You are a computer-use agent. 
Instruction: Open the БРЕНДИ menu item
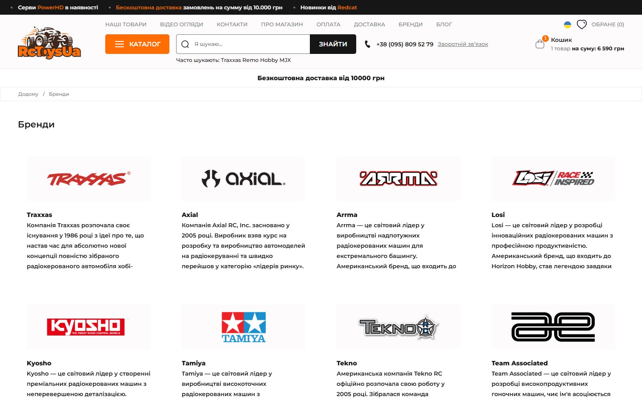pos(411,25)
